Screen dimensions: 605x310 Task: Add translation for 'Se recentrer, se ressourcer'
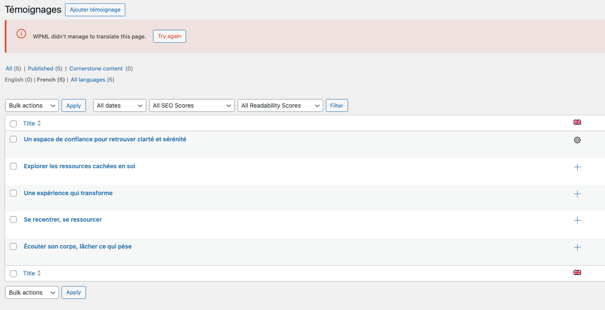[577, 220]
